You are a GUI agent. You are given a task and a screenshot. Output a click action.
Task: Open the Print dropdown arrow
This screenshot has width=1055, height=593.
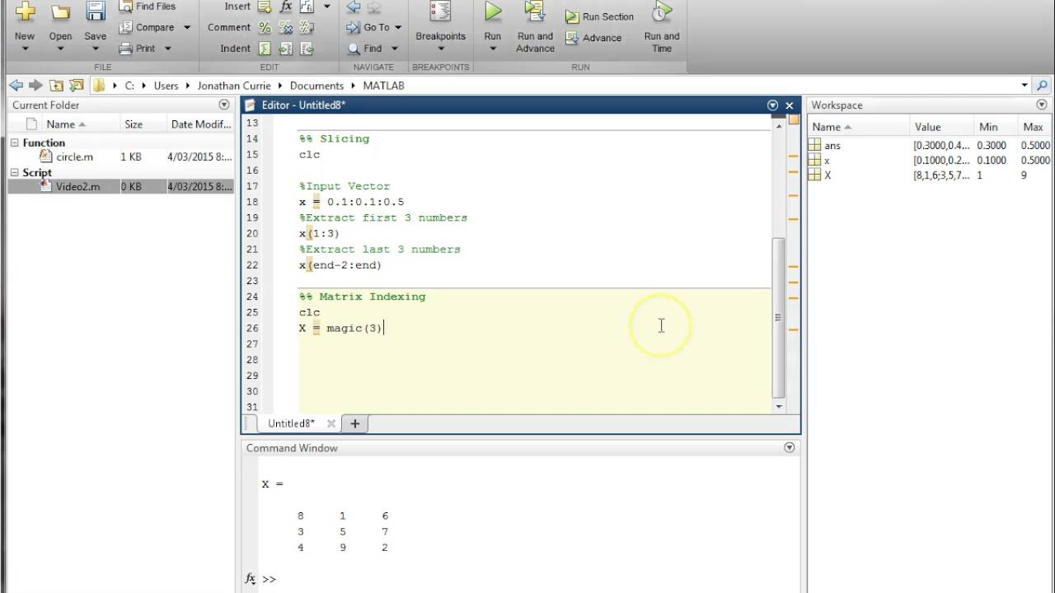(168, 49)
